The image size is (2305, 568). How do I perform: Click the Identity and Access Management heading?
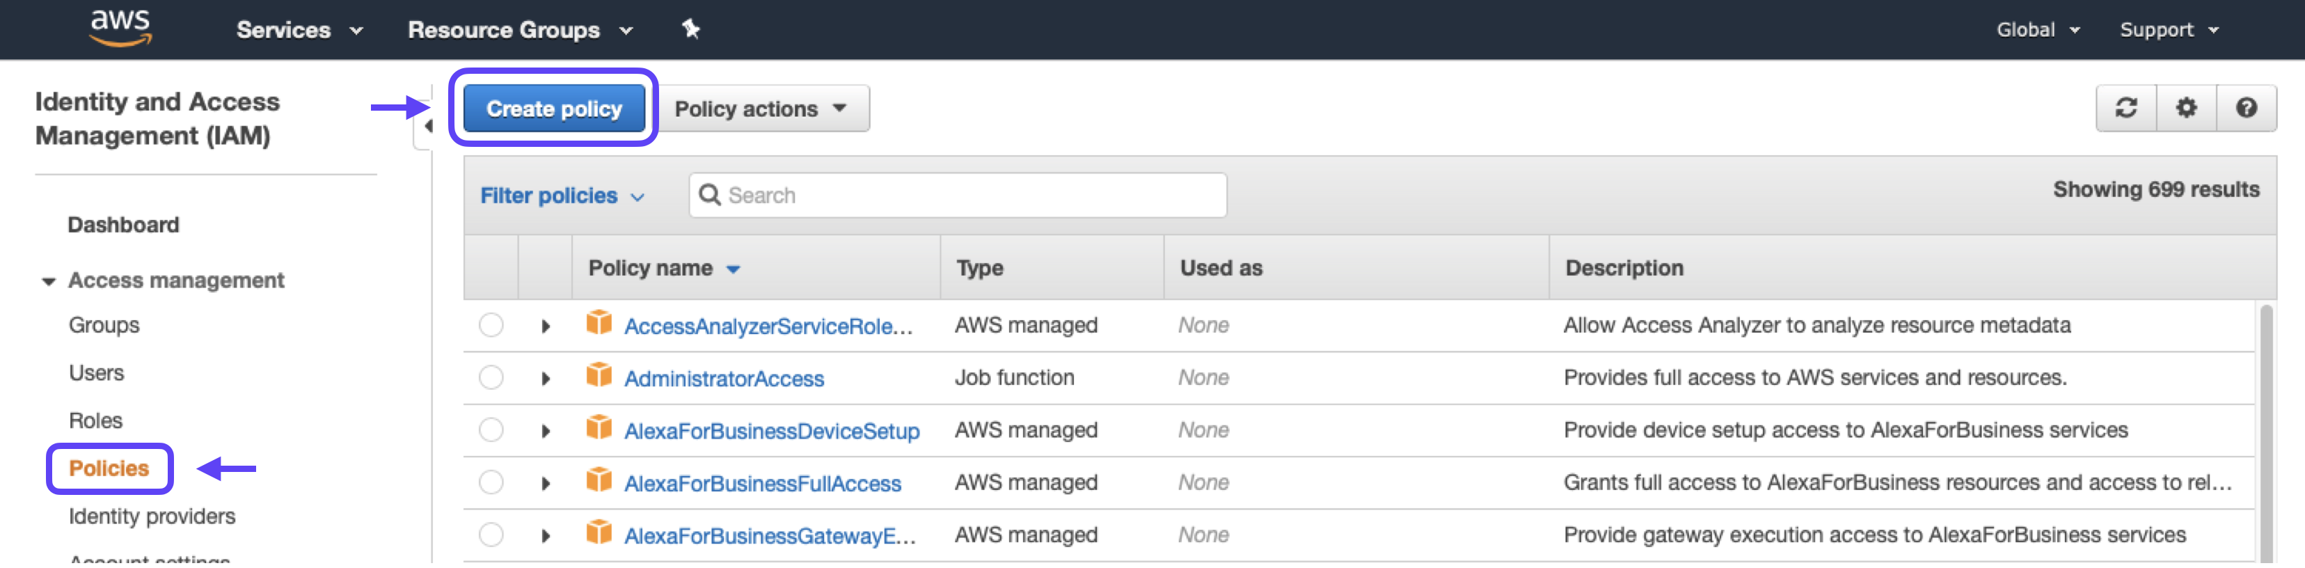click(157, 118)
